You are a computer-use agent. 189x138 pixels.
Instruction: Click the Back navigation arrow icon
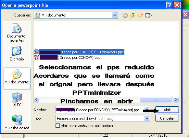click(125, 16)
